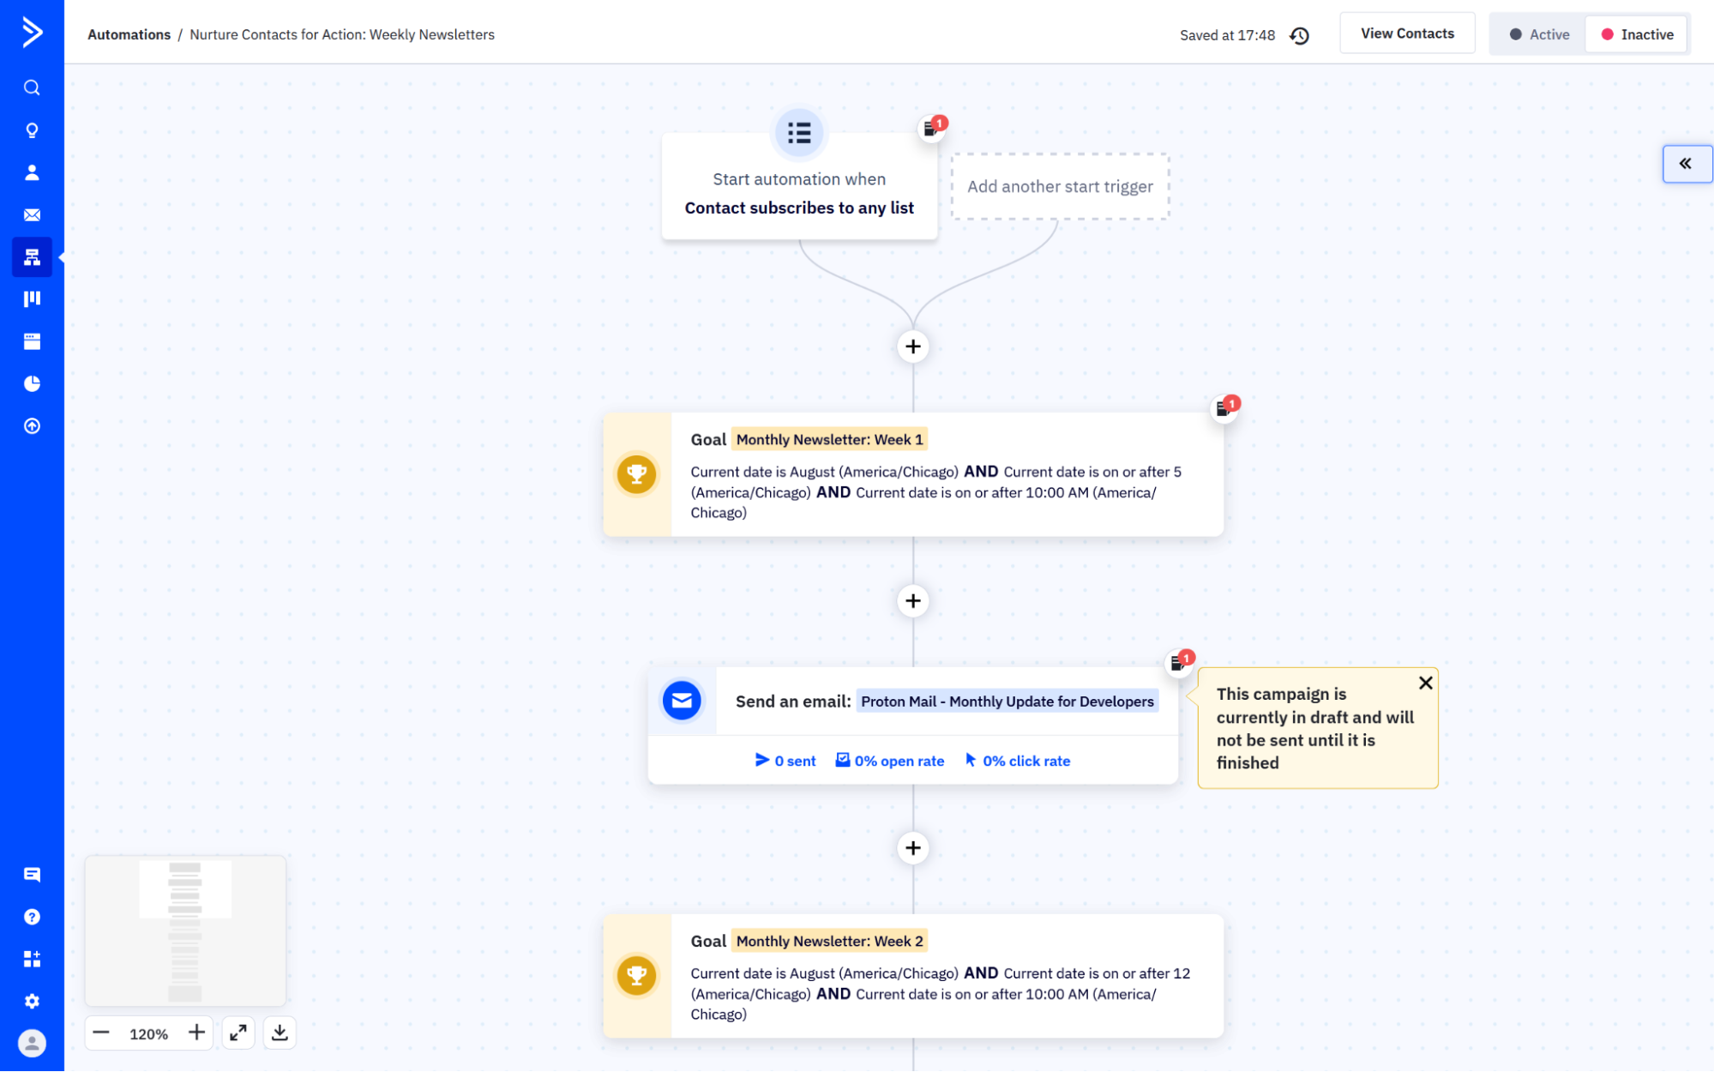Viewport: 1714px width, 1072px height.
Task: View revision history via the clock icon
Action: (x=1299, y=36)
